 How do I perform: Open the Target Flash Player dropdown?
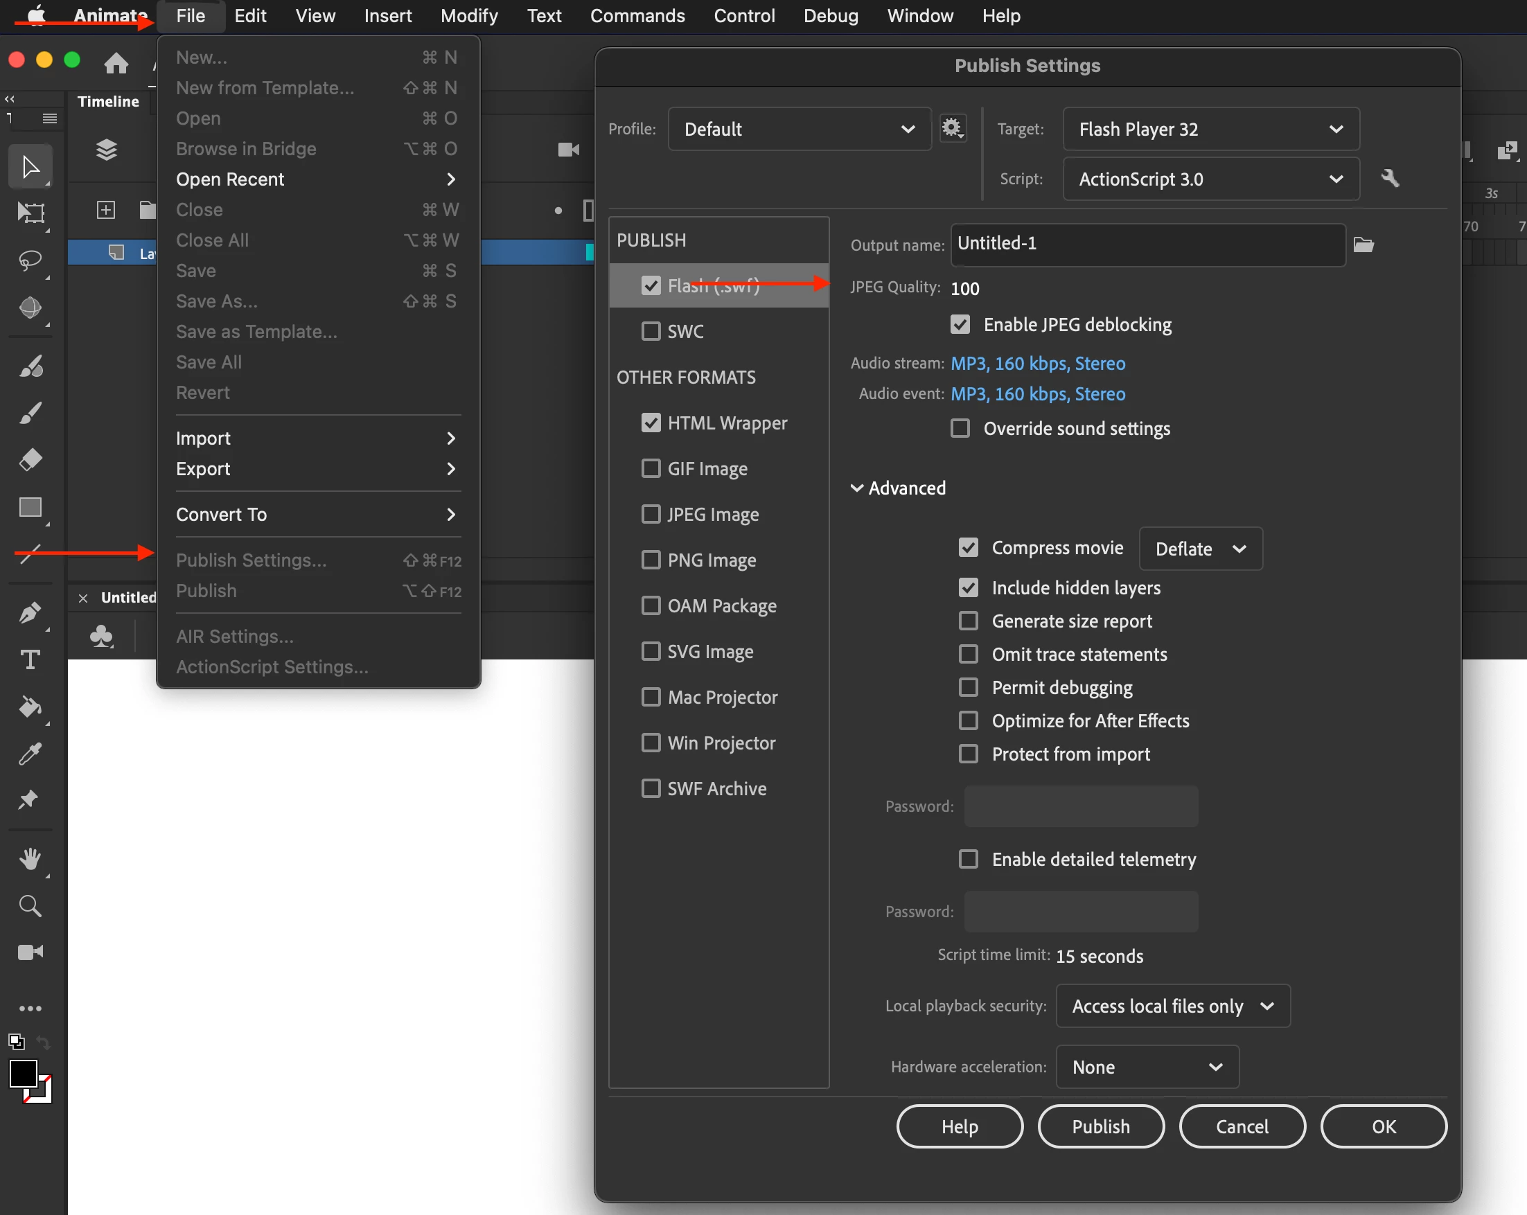[1210, 129]
